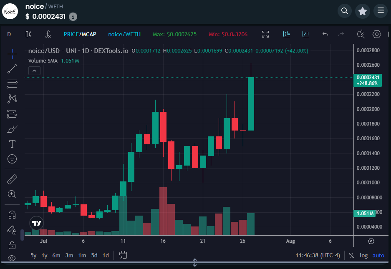The image size is (391, 269).
Task: Click the Noice token logo
Action: (10, 11)
